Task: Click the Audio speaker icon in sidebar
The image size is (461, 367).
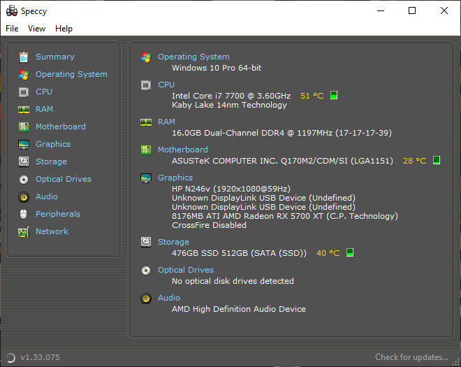Action: 24,197
